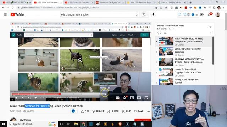Viewport: 227px width, 127px height.
Task: Bookmark this page with star
Action: (x=166, y=8)
